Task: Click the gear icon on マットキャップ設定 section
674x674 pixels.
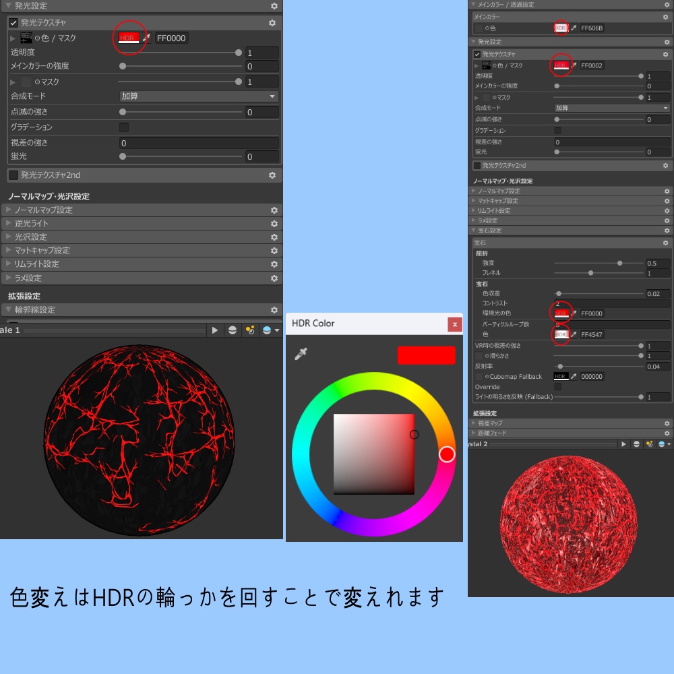Action: pos(273,251)
